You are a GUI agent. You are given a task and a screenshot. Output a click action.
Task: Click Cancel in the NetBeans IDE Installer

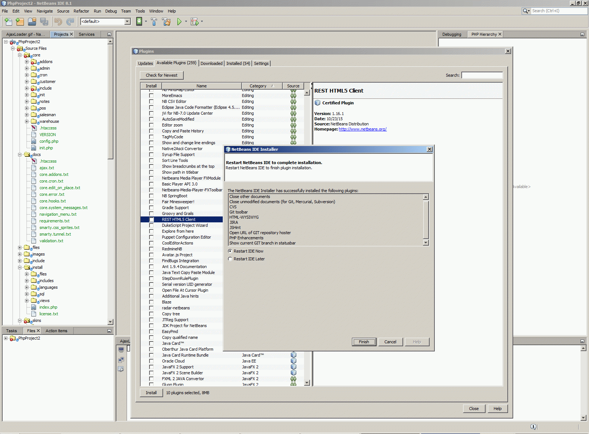click(x=390, y=342)
